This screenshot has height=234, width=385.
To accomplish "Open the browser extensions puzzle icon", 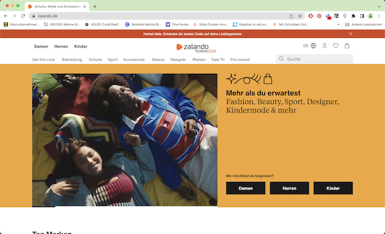I will pos(353,16).
